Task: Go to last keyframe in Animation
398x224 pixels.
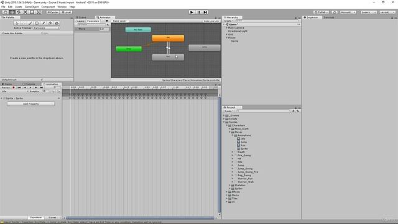Action: coord(42,88)
